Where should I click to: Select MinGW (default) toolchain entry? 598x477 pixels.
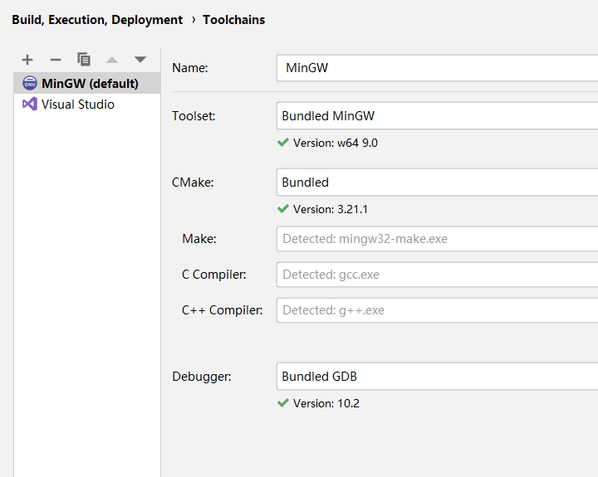pyautogui.click(x=87, y=83)
